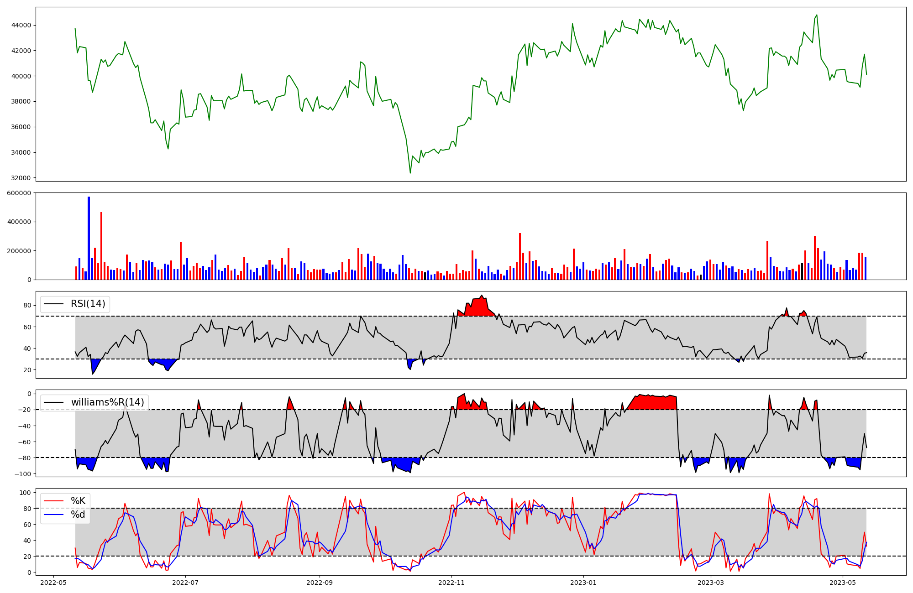Click the lowest point of green price line
This screenshot has width=913, height=593.
click(410, 172)
